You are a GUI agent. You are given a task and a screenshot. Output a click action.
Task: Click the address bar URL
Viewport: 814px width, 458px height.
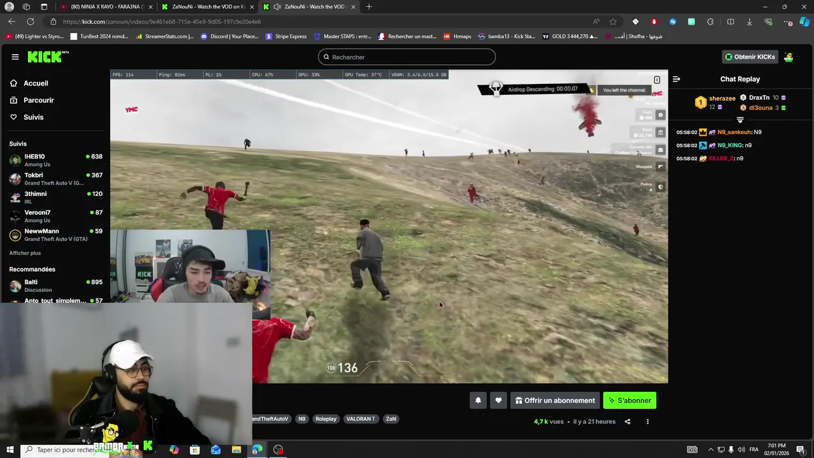coord(162,22)
